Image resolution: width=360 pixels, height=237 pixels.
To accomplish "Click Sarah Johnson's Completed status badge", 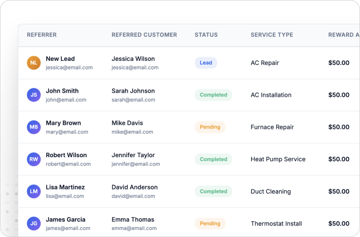I will click(x=213, y=95).
